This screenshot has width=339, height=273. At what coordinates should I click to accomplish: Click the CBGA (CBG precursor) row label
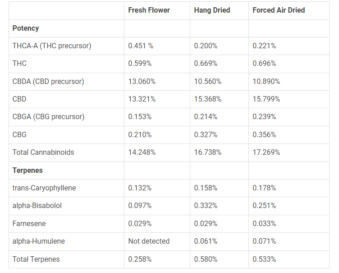click(x=48, y=117)
